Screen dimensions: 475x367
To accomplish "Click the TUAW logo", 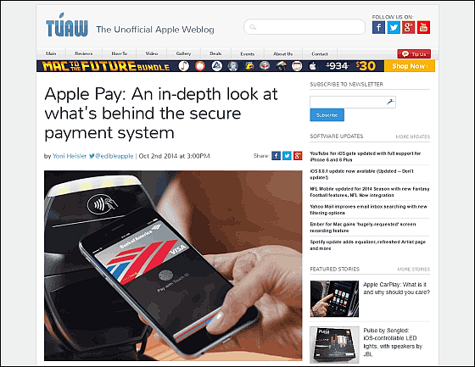I will point(67,25).
